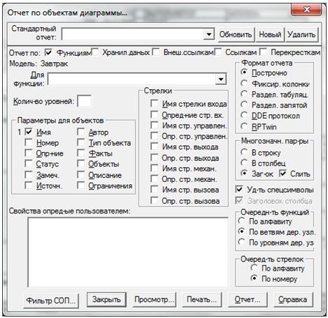Toggle the Тип объекта checkbox

(x=81, y=142)
